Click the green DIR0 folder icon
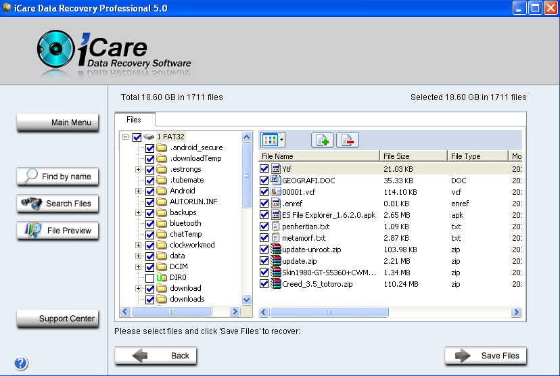 [162, 277]
